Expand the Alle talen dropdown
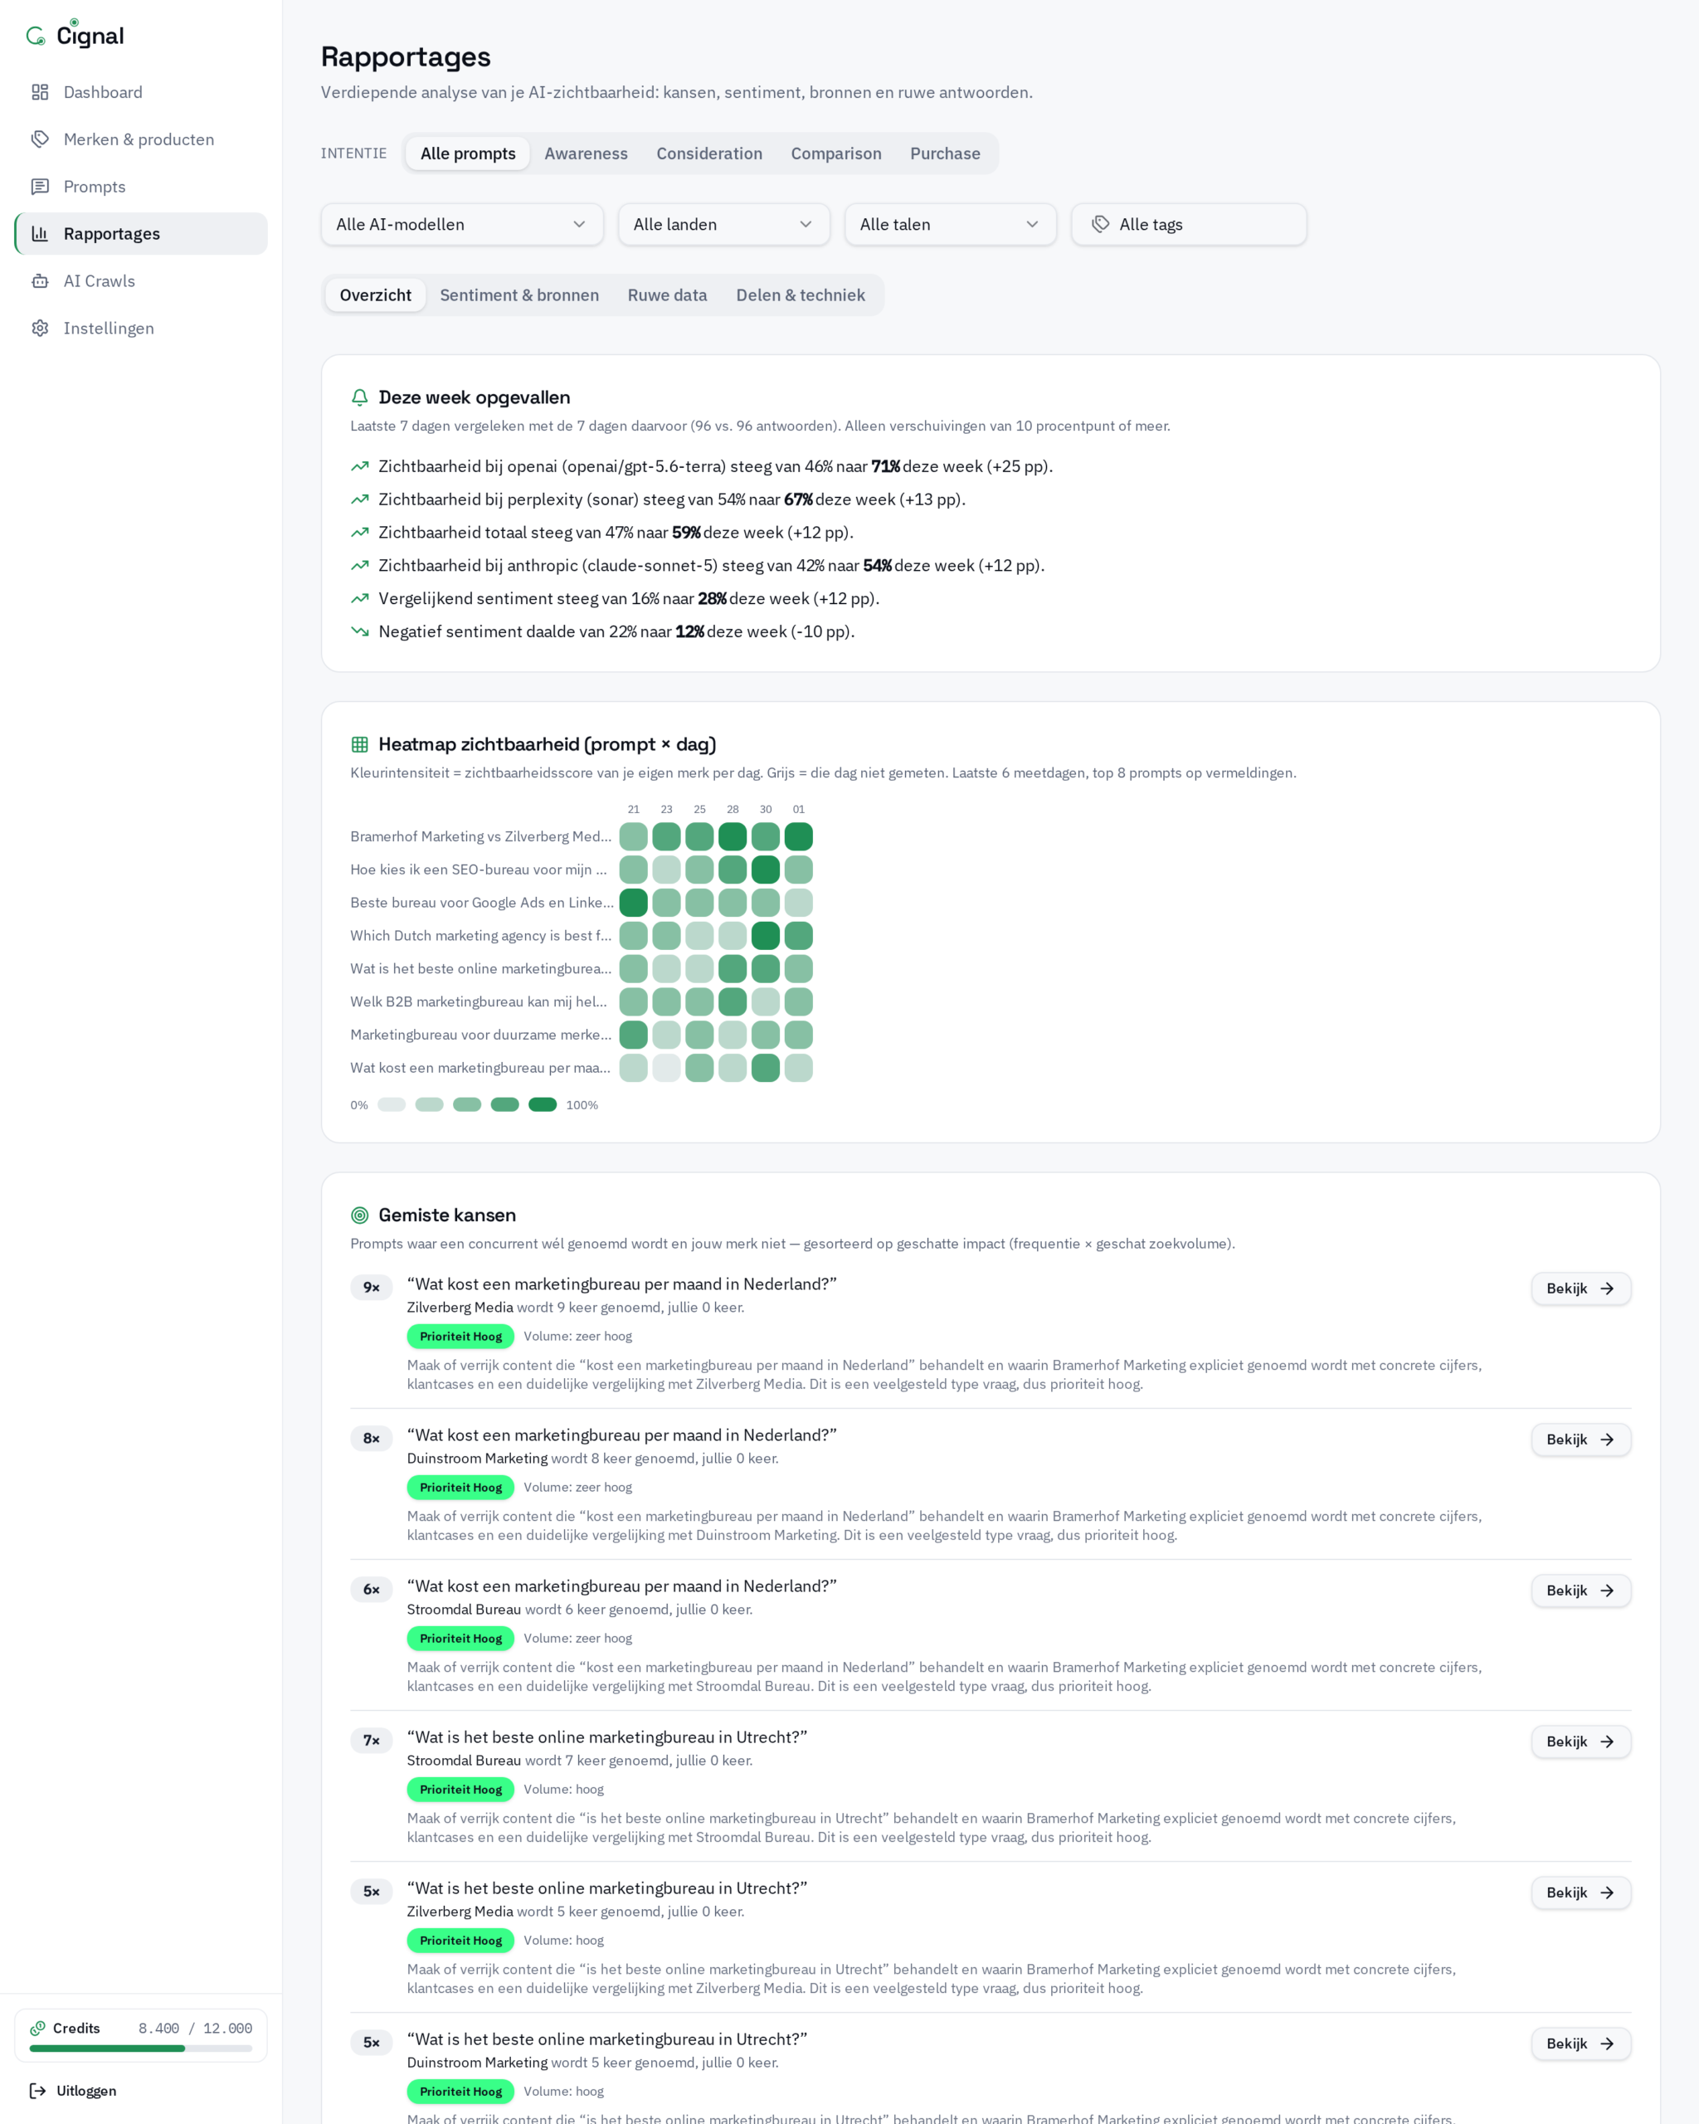 pyautogui.click(x=951, y=225)
